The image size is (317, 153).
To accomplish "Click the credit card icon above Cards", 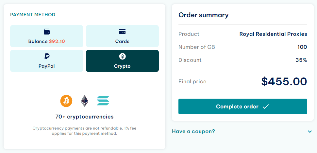I will pos(122,32).
